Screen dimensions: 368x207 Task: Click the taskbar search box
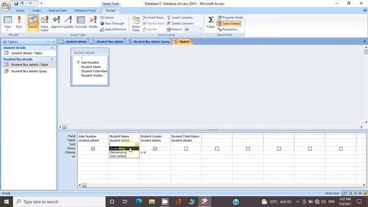click(59, 202)
